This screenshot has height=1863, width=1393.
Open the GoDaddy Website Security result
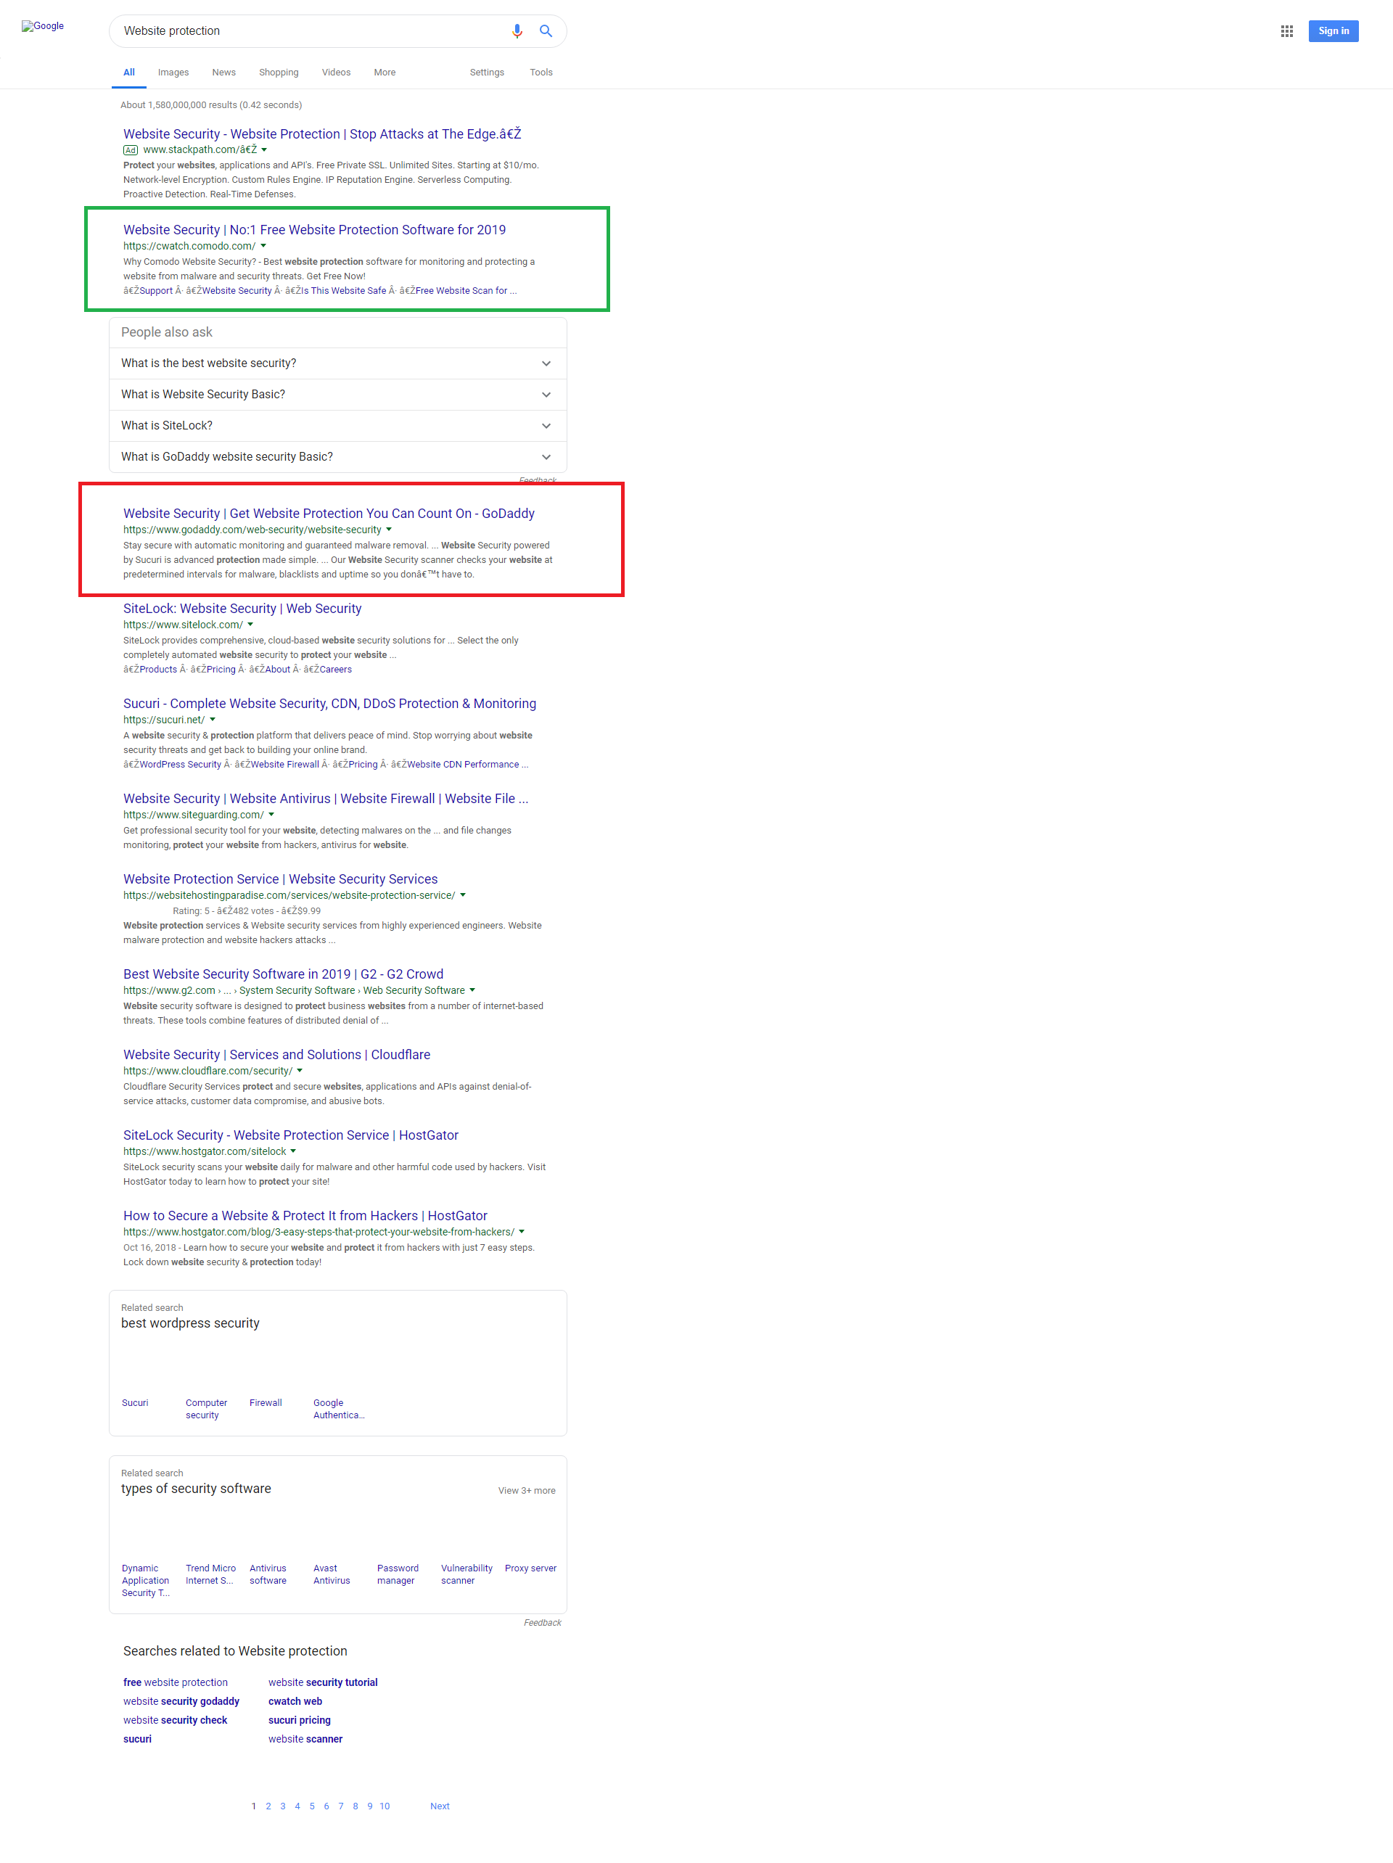329,514
